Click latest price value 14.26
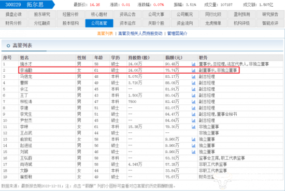This screenshot has width=285, height=191. 95,5
